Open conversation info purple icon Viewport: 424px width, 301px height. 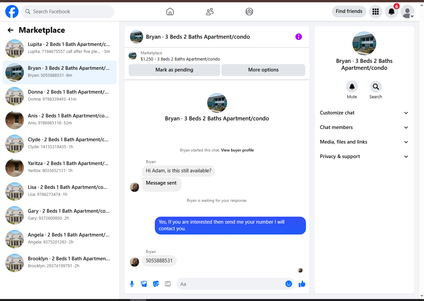(x=299, y=37)
